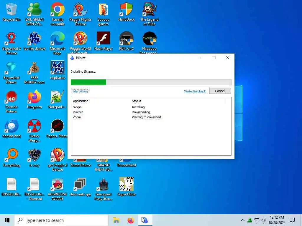Select the Zoom row in Ninite list
The height and width of the screenshot is (226, 302).
point(151,117)
